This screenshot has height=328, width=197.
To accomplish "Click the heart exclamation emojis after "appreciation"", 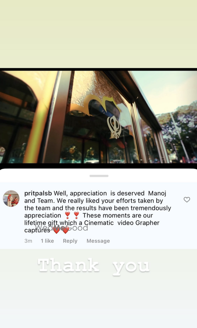I will [x=72, y=215].
